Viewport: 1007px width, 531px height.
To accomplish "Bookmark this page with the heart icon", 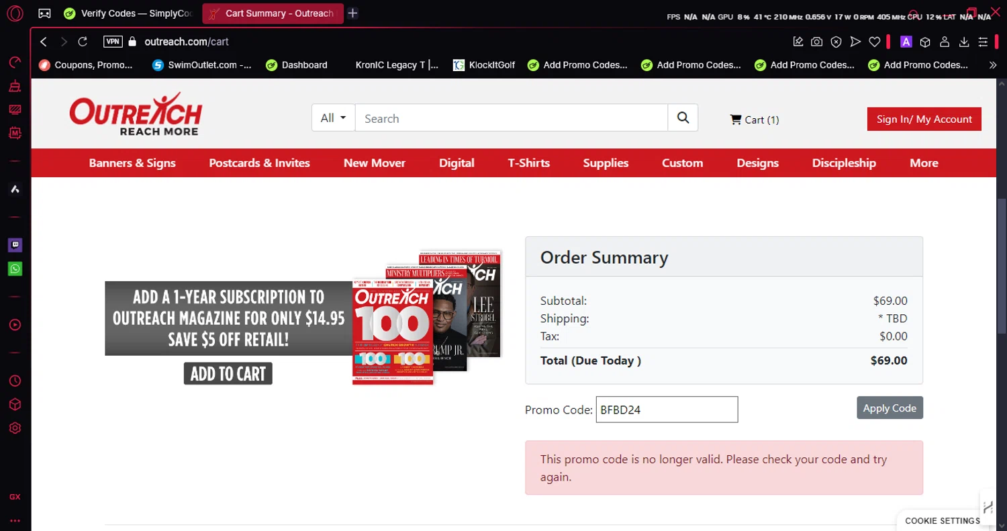I will click(874, 42).
